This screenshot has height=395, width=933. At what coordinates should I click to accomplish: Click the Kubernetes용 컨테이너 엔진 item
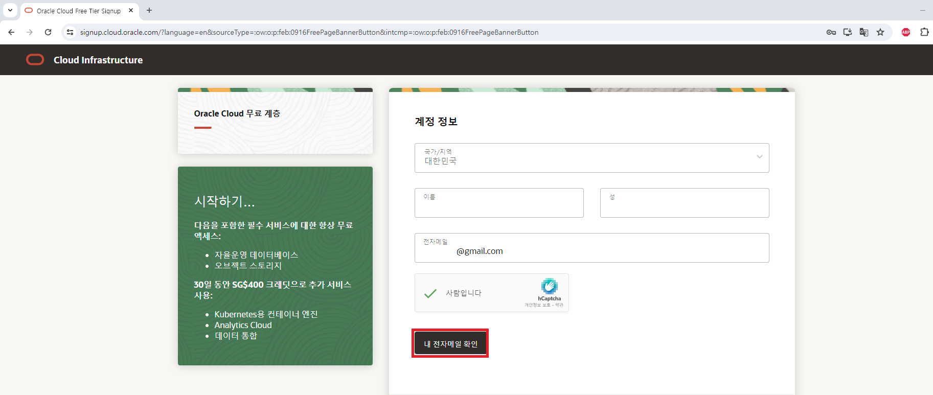pyautogui.click(x=266, y=314)
